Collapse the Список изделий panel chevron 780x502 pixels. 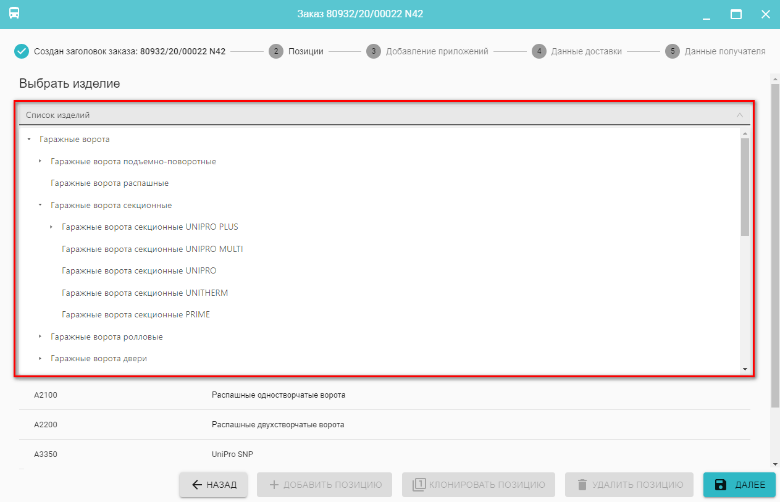point(739,115)
